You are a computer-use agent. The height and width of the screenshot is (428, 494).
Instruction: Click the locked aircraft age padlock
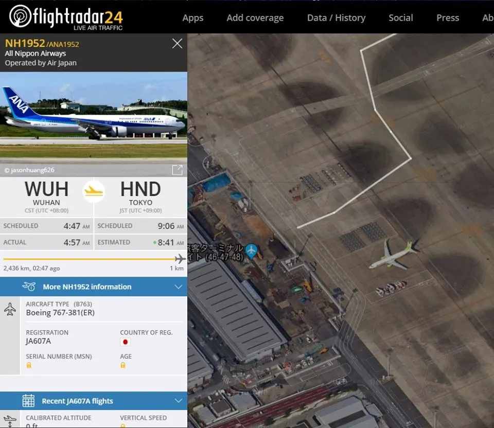(123, 365)
